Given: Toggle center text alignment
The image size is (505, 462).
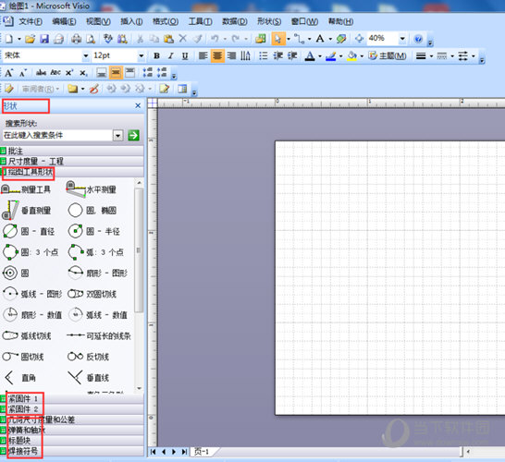Looking at the screenshot, I should (217, 56).
